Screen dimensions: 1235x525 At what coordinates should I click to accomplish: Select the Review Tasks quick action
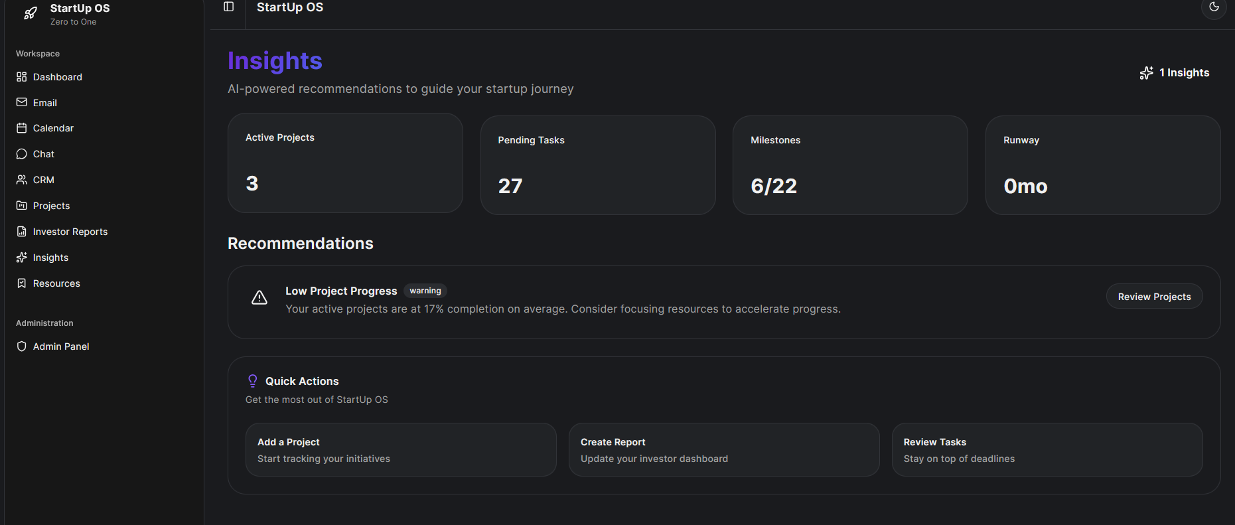[1047, 449]
